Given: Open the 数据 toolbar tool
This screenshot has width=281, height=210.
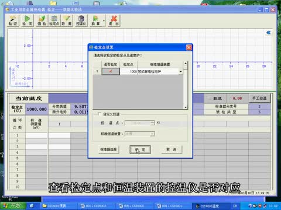Looking at the screenshot, I should [x=67, y=20].
